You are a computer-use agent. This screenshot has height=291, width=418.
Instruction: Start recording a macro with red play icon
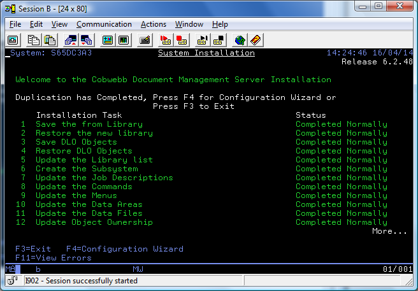point(166,40)
